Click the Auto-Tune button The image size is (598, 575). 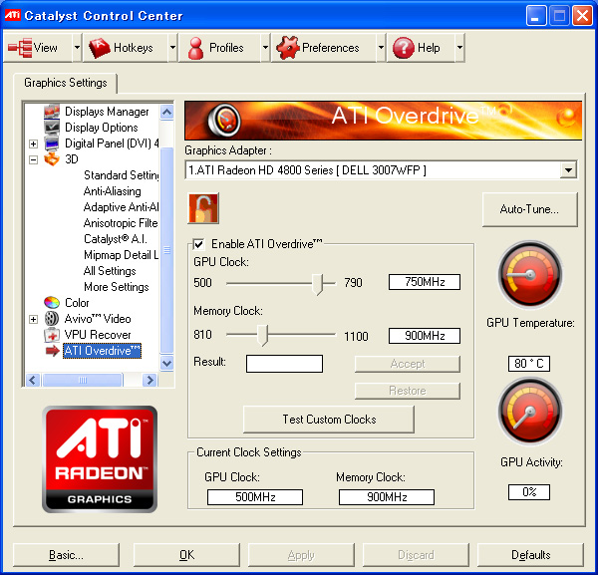530,209
